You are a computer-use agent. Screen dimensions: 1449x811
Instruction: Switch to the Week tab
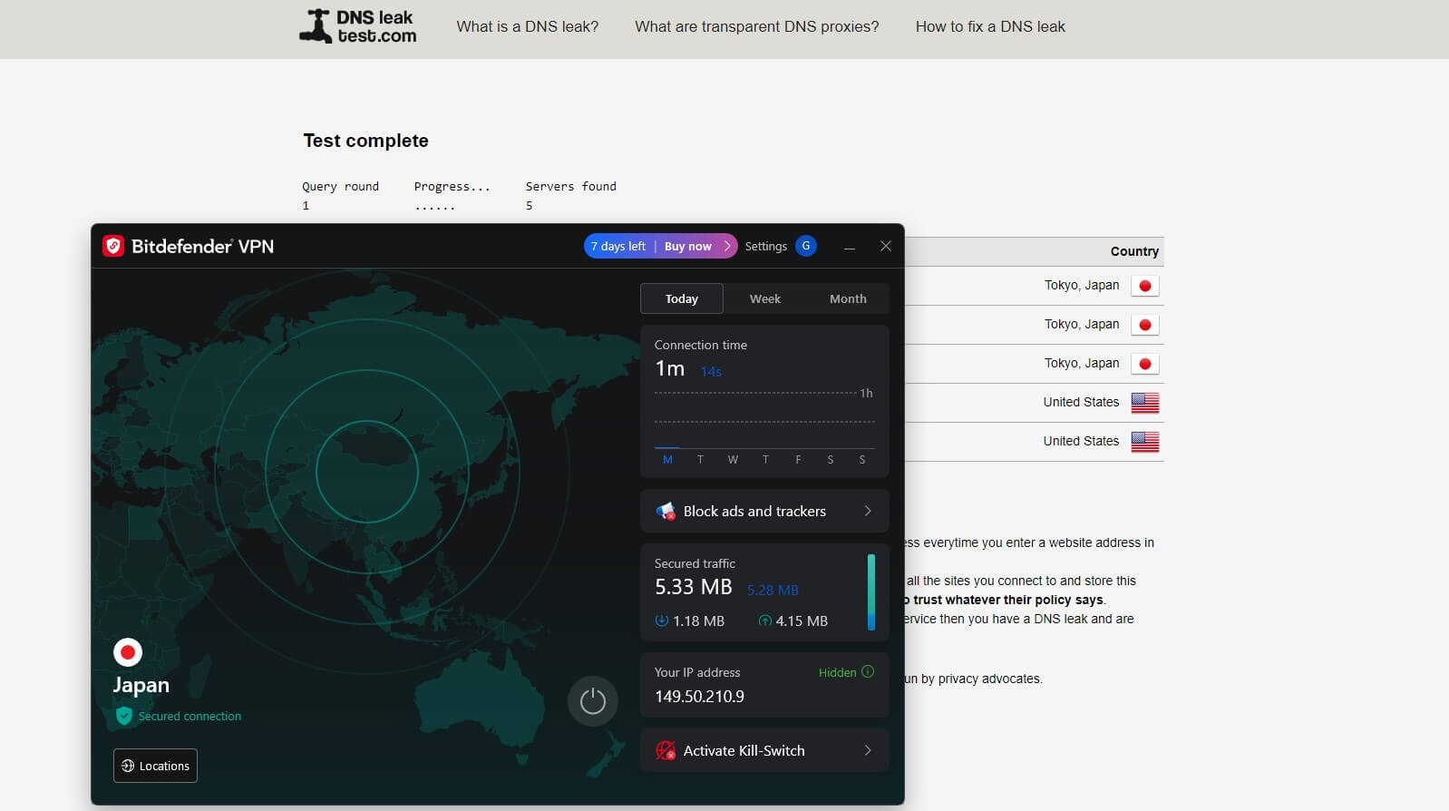click(x=765, y=298)
